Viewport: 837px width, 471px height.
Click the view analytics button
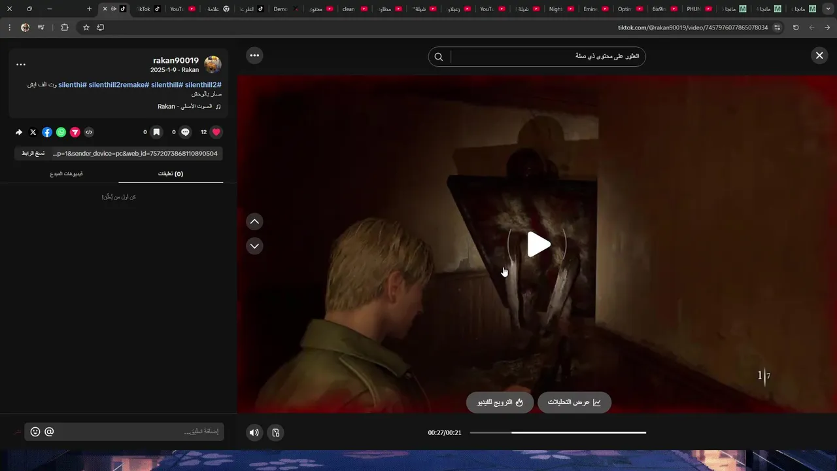click(x=574, y=402)
